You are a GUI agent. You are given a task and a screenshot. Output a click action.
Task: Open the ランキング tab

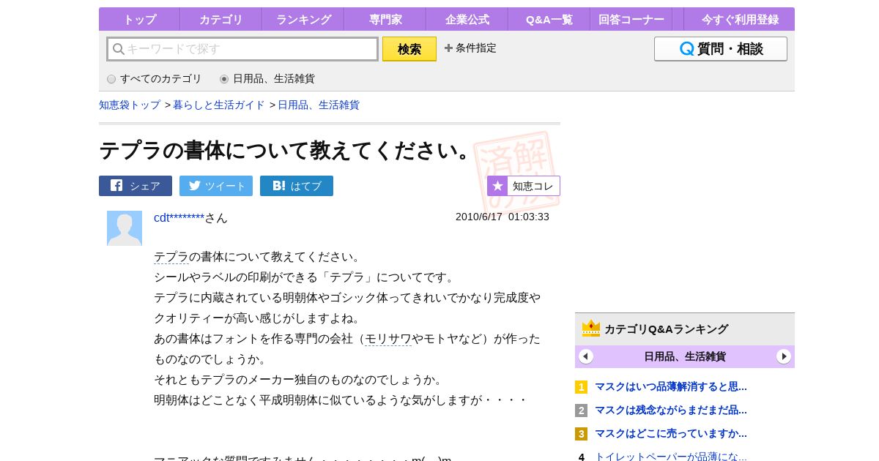(303, 20)
